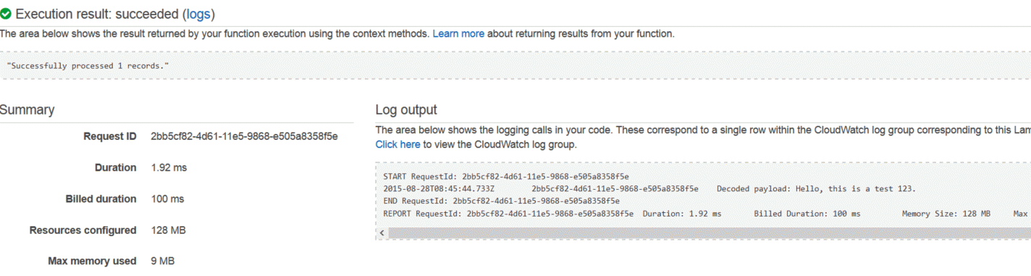Select the Request ID value in Summary
The height and width of the screenshot is (276, 1031).
(x=244, y=136)
